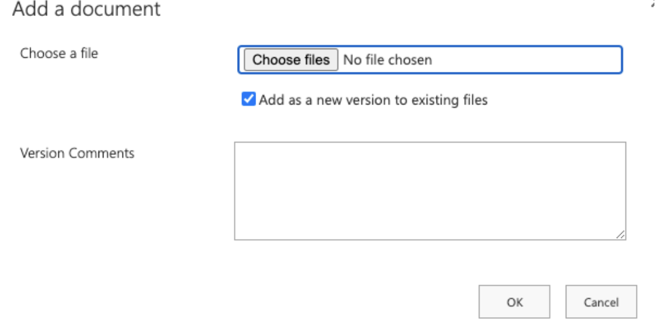Focus the large comments textarea
Image resolution: width=655 pixels, height=327 pixels.
click(x=430, y=191)
